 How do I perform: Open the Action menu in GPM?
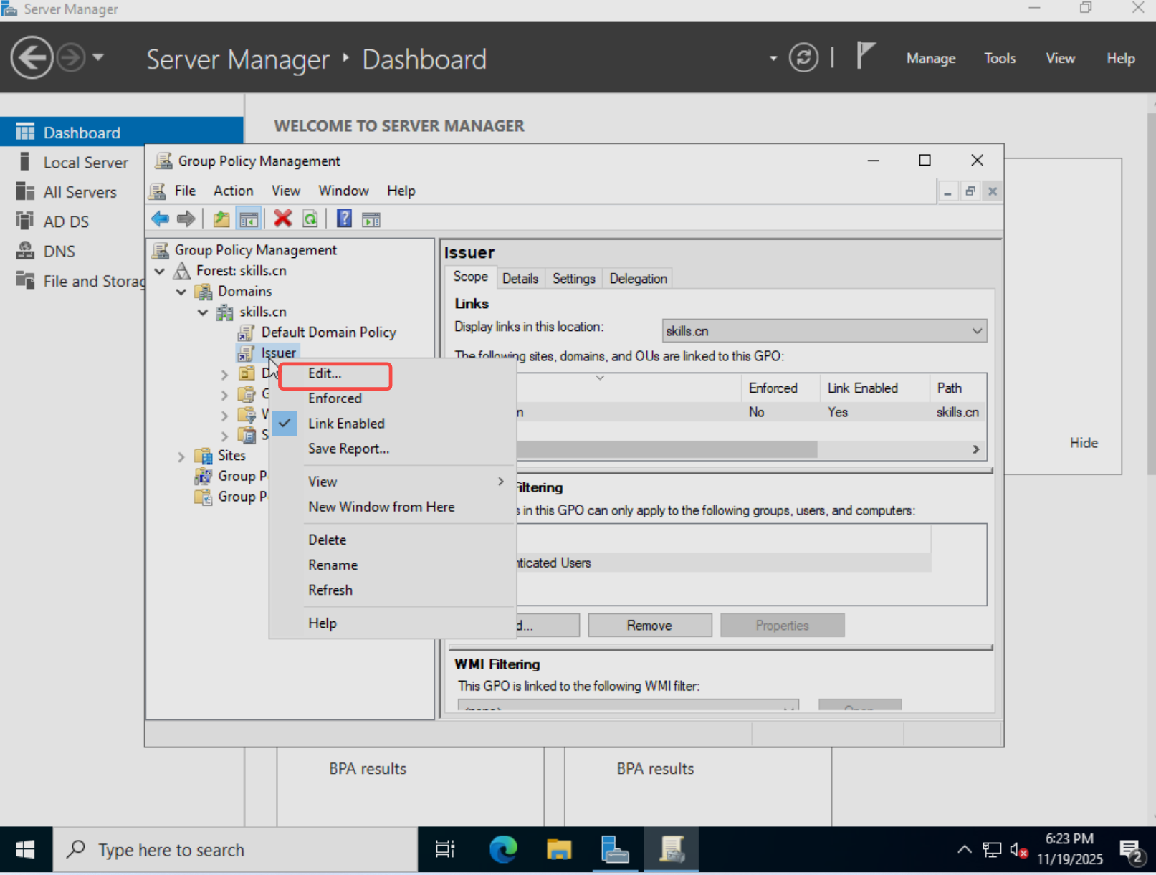pos(233,191)
